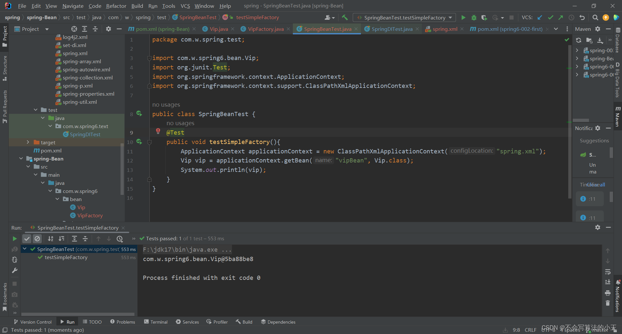The width and height of the screenshot is (622, 334).
Task: Toggle Bookmarks tool window sidebar button
Action: [x=5, y=297]
